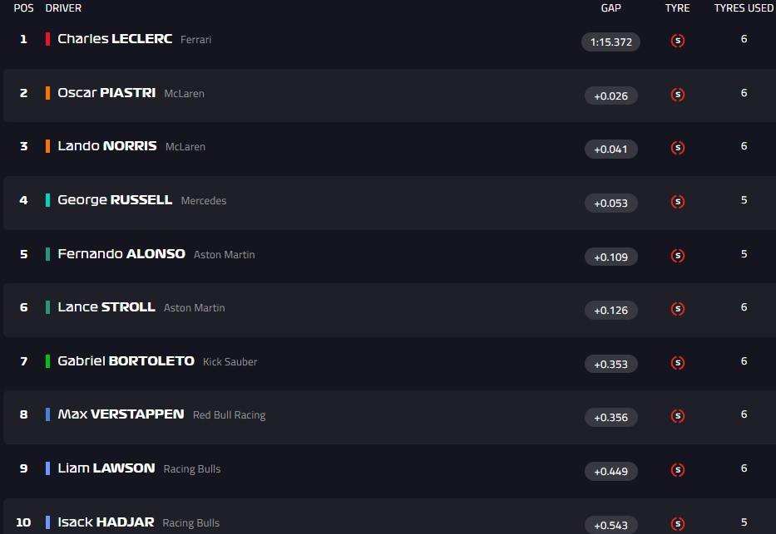Click the Kick Sauber team label
Image resolution: width=776 pixels, height=534 pixels.
pos(230,362)
